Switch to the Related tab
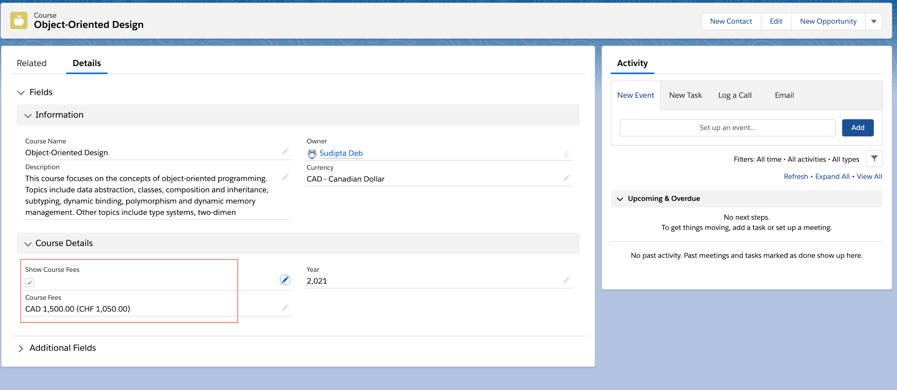The height and width of the screenshot is (390, 897). (x=32, y=63)
